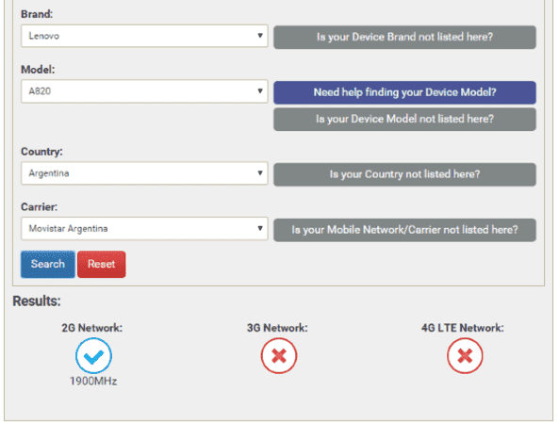
Task: Click 'Is your Mobile Network/Carrier not listed here?'
Action: [404, 230]
